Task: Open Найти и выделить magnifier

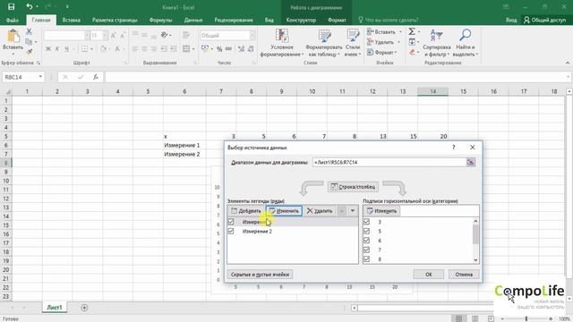Action: coord(466,43)
